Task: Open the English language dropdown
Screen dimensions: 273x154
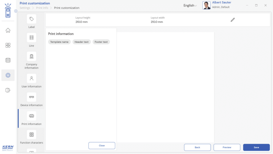Action: [x=190, y=6]
